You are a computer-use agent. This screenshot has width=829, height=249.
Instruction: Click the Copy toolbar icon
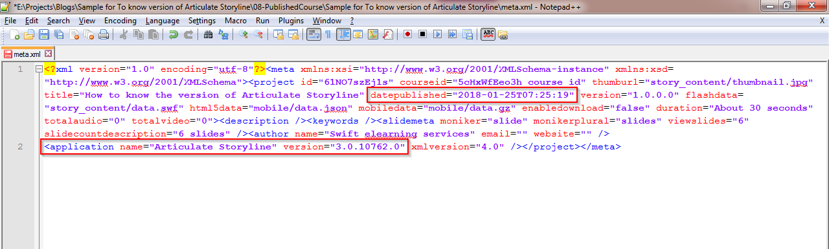pyautogui.click(x=138, y=34)
